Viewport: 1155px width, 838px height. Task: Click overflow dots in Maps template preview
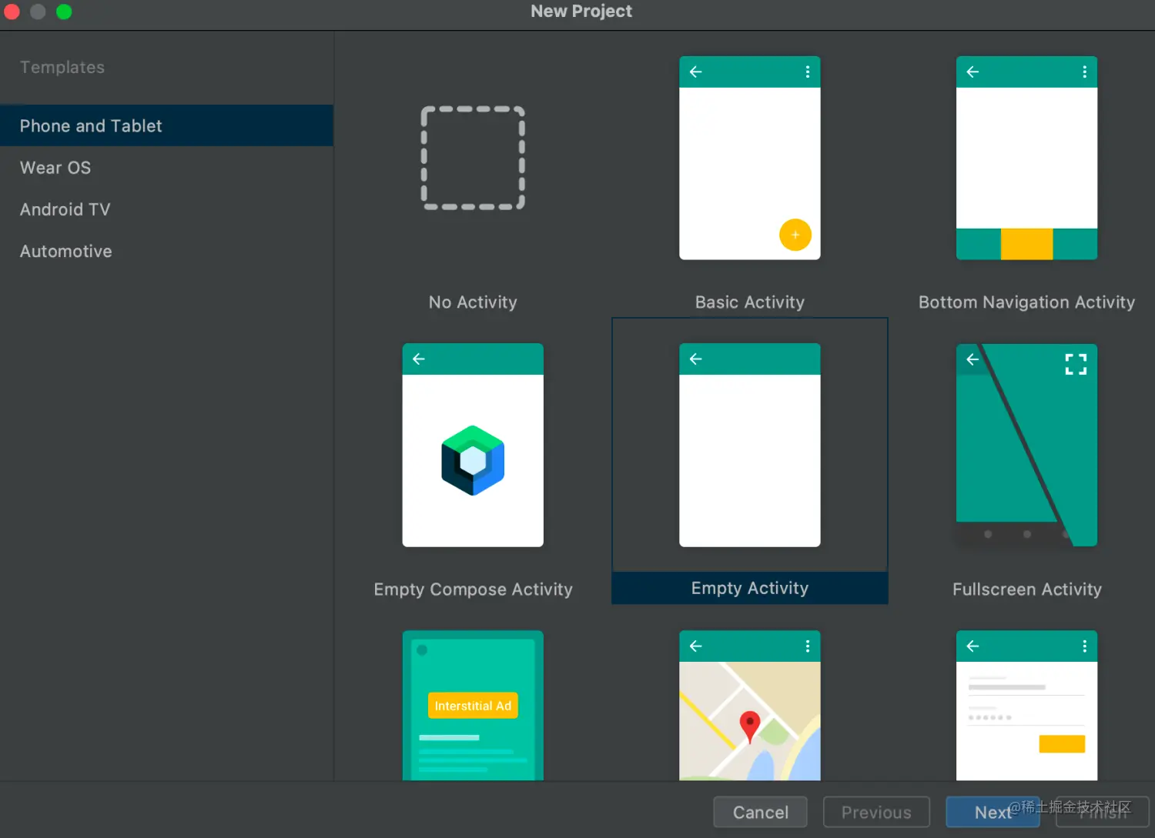click(x=807, y=646)
